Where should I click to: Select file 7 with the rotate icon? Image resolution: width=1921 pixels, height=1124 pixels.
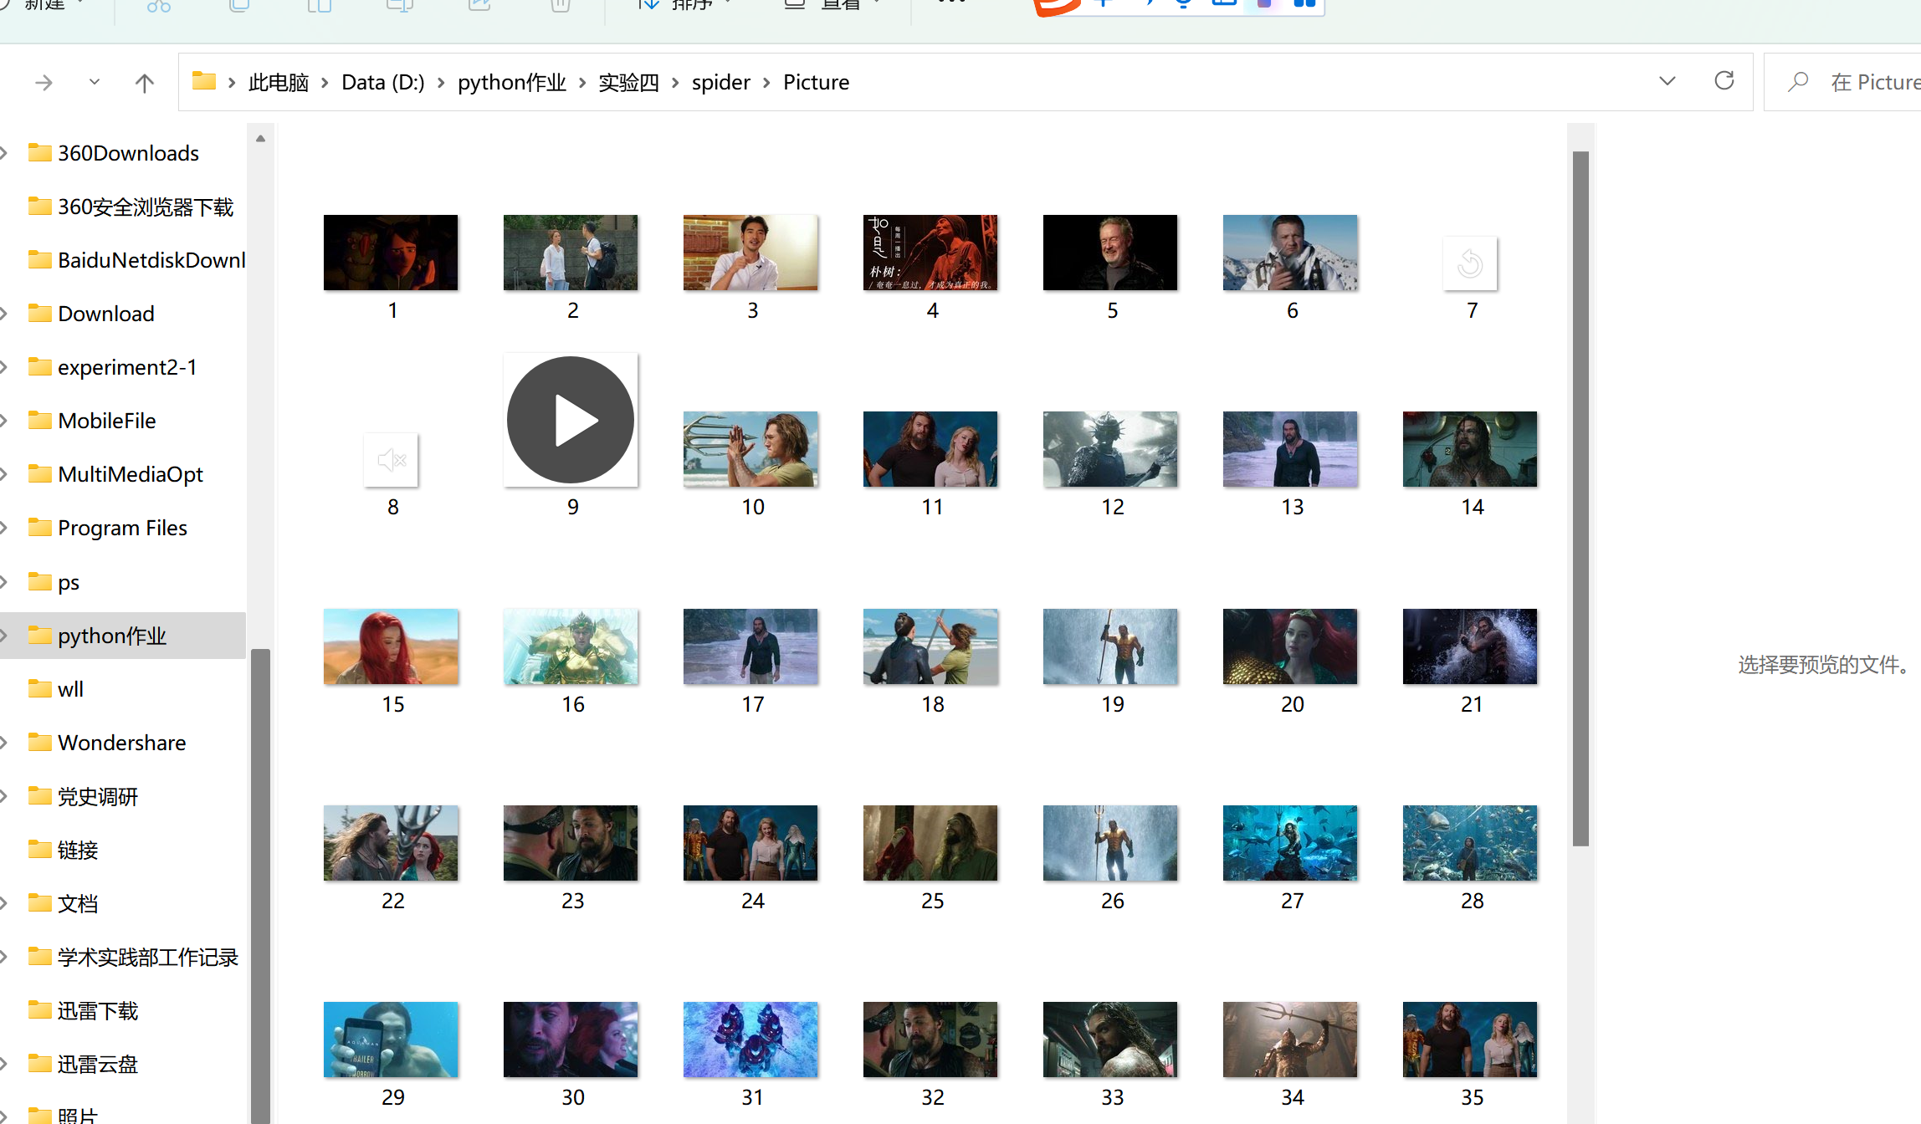tap(1470, 263)
